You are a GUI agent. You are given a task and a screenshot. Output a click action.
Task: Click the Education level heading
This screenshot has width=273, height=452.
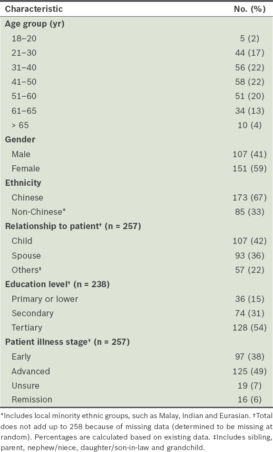coord(57,284)
